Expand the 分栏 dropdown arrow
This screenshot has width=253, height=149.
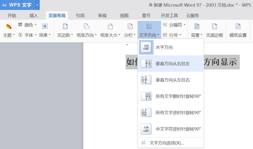click(x=134, y=35)
